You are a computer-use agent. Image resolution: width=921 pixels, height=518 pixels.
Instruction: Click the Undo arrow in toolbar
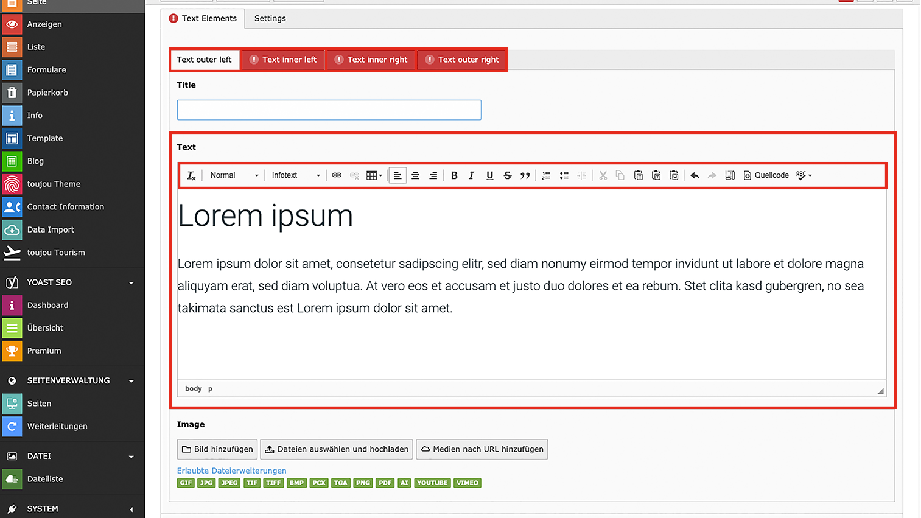695,175
